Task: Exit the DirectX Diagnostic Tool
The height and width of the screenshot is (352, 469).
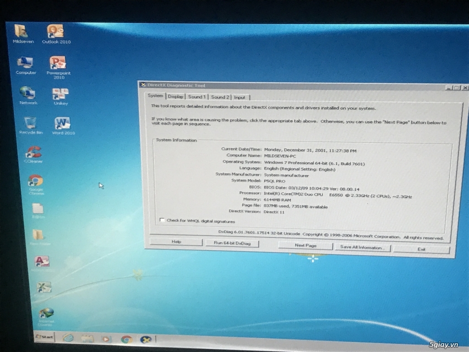Action: 421,249
